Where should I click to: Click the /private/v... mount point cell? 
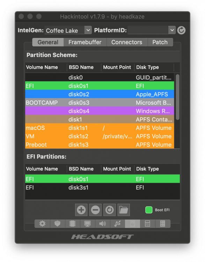[x=117, y=136]
